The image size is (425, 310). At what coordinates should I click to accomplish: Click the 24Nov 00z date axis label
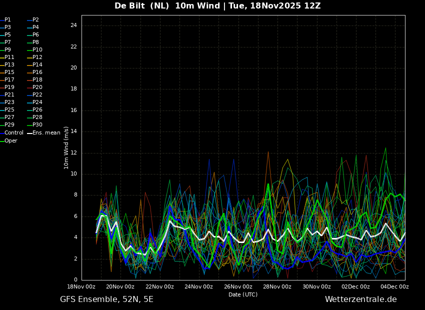pos(198,286)
